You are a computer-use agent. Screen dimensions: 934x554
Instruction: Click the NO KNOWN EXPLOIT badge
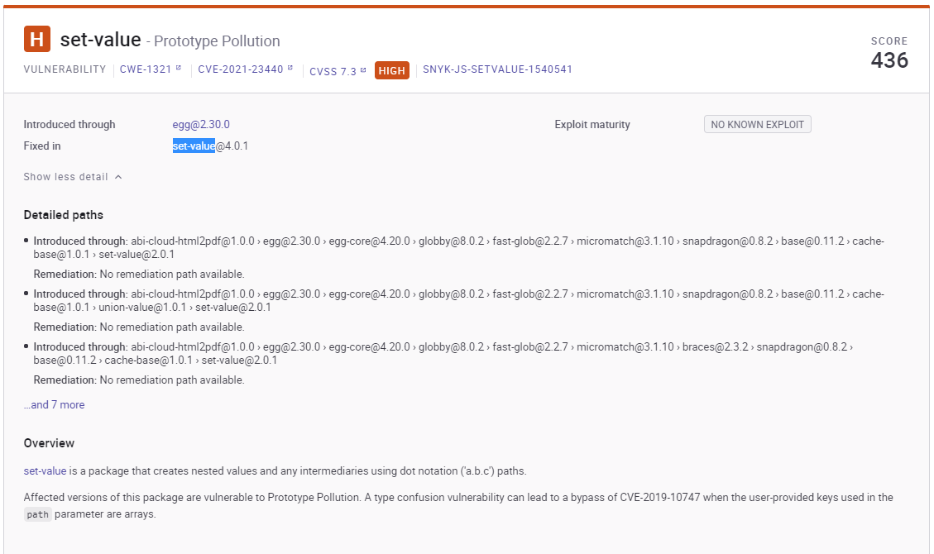[x=757, y=124]
